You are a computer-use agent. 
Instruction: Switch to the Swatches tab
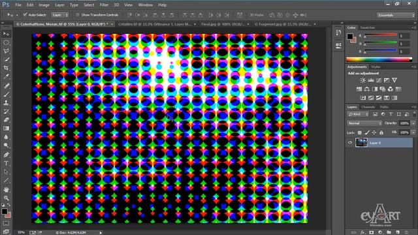pyautogui.click(x=367, y=27)
